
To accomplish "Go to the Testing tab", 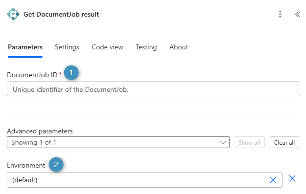I will (x=146, y=47).
